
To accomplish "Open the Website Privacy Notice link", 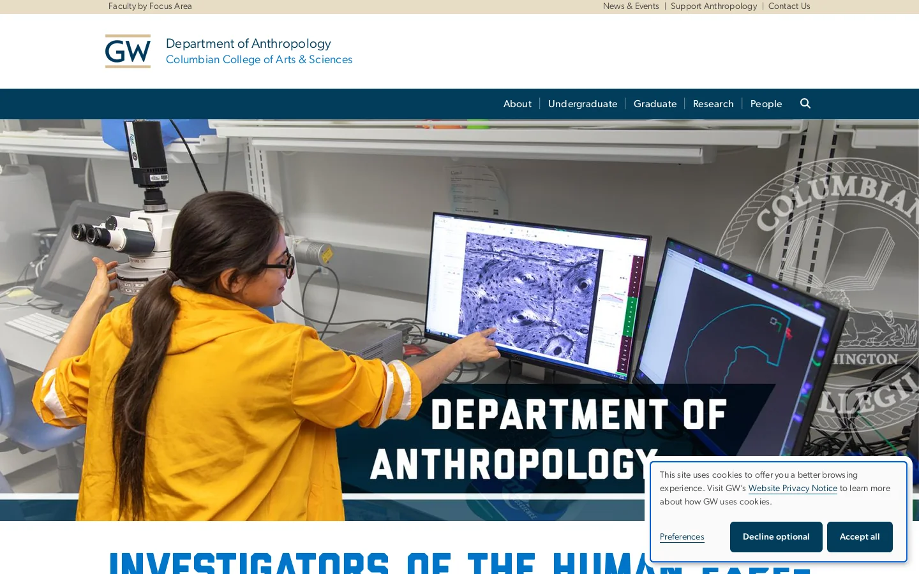I will click(x=793, y=488).
